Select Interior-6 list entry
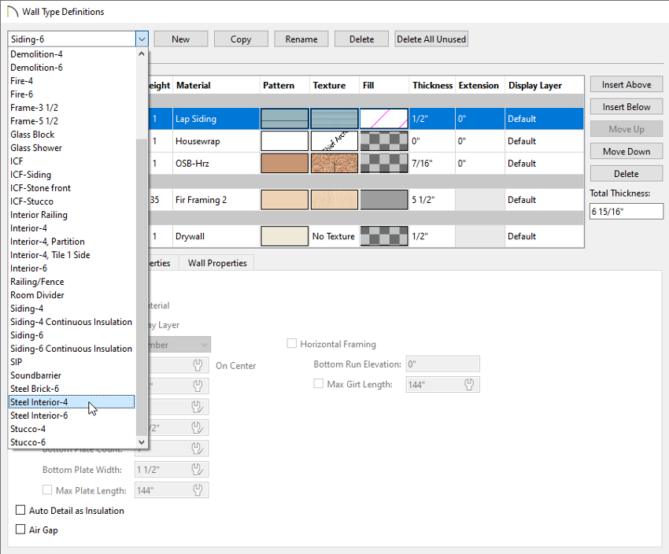The height and width of the screenshot is (554, 669). coord(72,268)
